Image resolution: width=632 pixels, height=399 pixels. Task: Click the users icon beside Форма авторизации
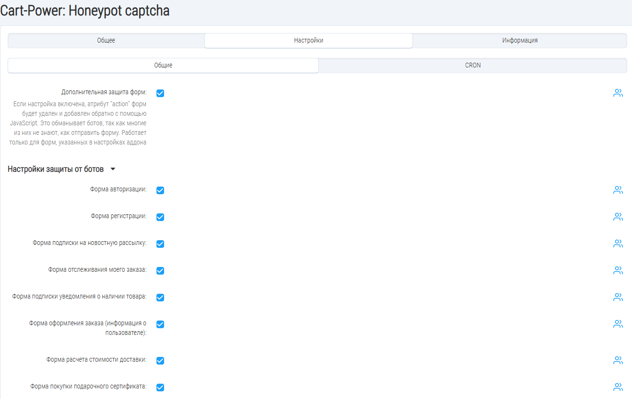(618, 190)
